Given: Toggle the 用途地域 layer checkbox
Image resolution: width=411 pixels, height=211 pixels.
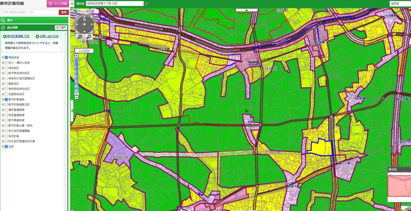Looking at the screenshot, I should (6, 58).
